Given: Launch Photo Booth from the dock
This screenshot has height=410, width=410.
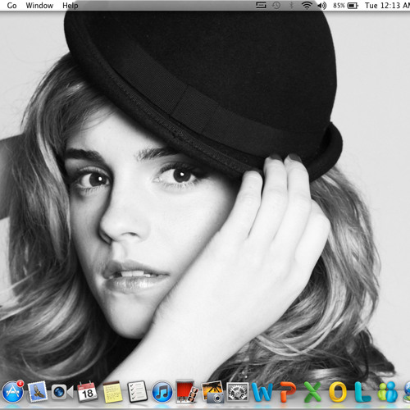Looking at the screenshot, I should coord(187,391).
